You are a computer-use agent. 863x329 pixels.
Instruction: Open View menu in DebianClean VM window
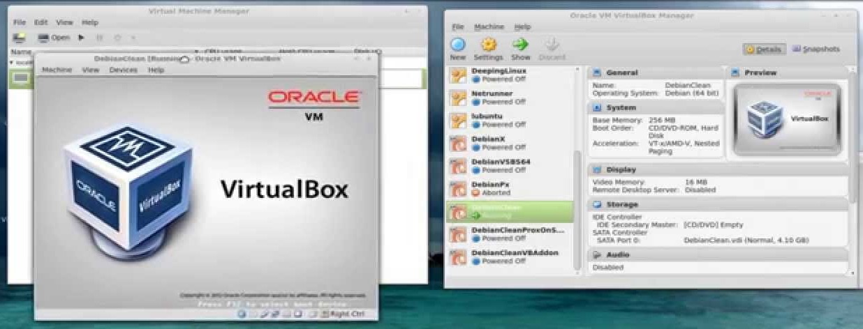pos(91,70)
